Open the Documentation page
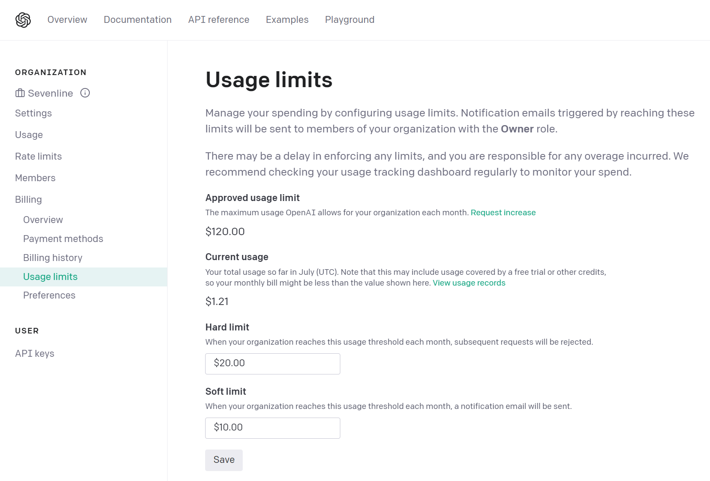The image size is (710, 481). tap(137, 19)
